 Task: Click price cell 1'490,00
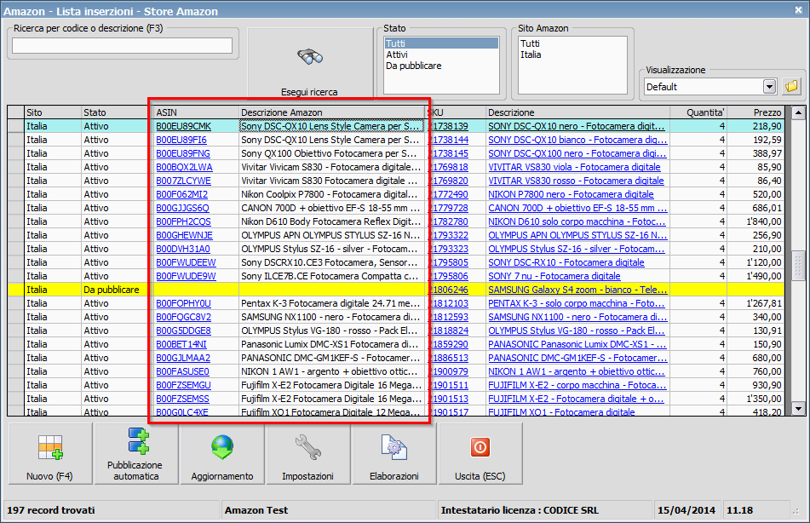click(x=755, y=277)
